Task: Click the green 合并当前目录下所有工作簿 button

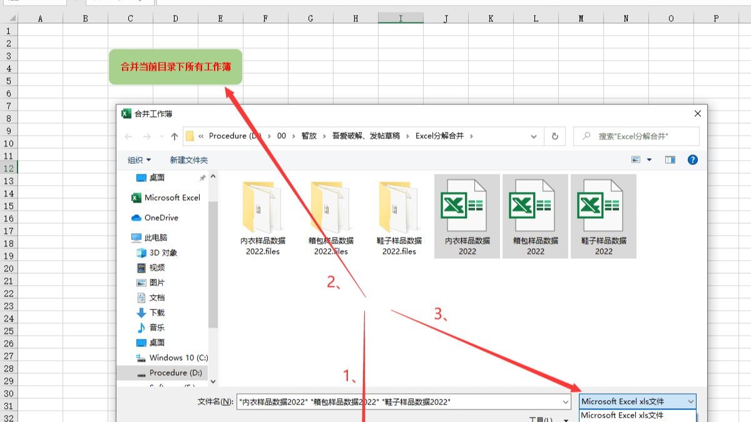Action: tap(176, 66)
